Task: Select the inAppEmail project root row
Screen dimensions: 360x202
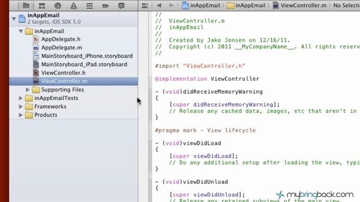Action: [x=74, y=19]
